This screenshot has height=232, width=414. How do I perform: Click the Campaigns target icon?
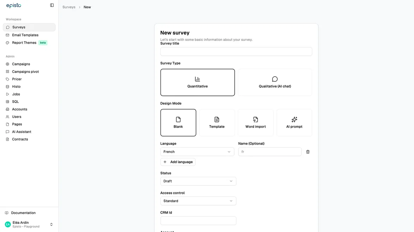coord(7,64)
